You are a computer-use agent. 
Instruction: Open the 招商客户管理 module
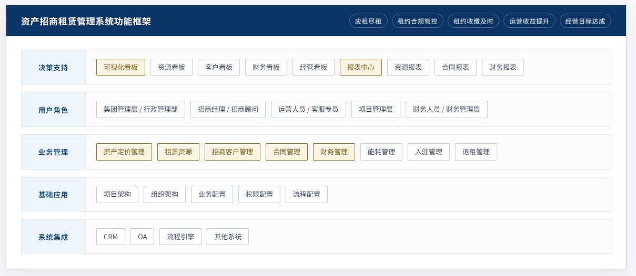pyautogui.click(x=233, y=152)
